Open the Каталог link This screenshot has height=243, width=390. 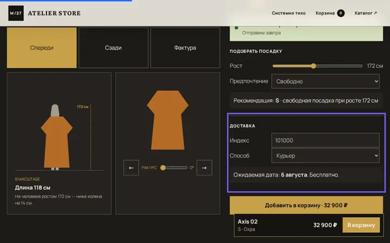(366, 13)
